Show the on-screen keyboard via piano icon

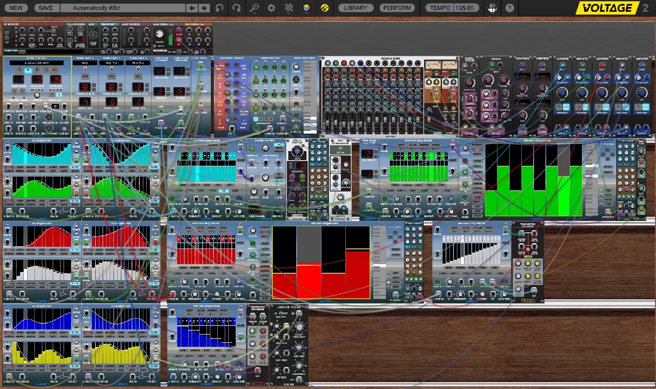click(x=492, y=8)
